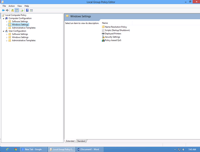Click the Export List toolbar icon
The width and height of the screenshot is (200, 152).
click(x=22, y=10)
